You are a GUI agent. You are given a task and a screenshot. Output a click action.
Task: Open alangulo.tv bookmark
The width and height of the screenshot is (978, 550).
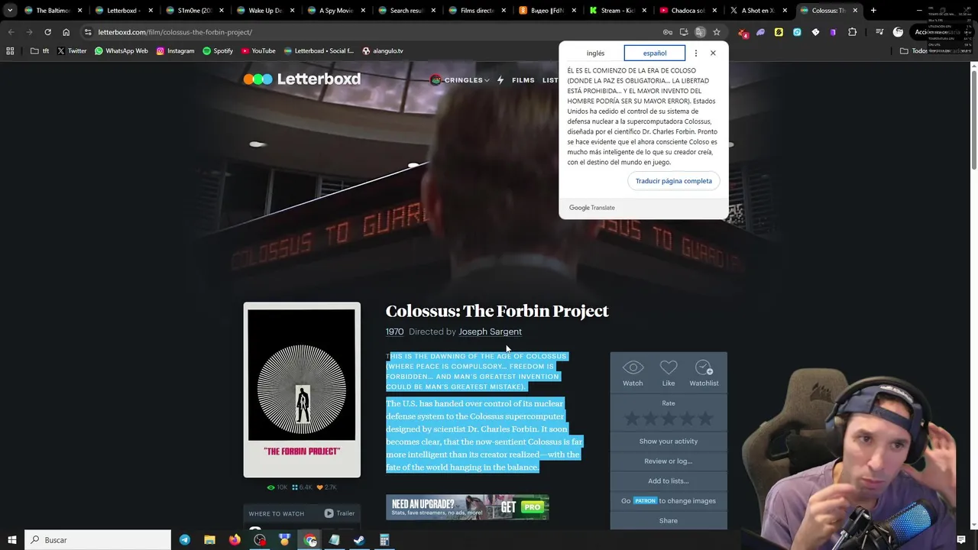pos(382,50)
